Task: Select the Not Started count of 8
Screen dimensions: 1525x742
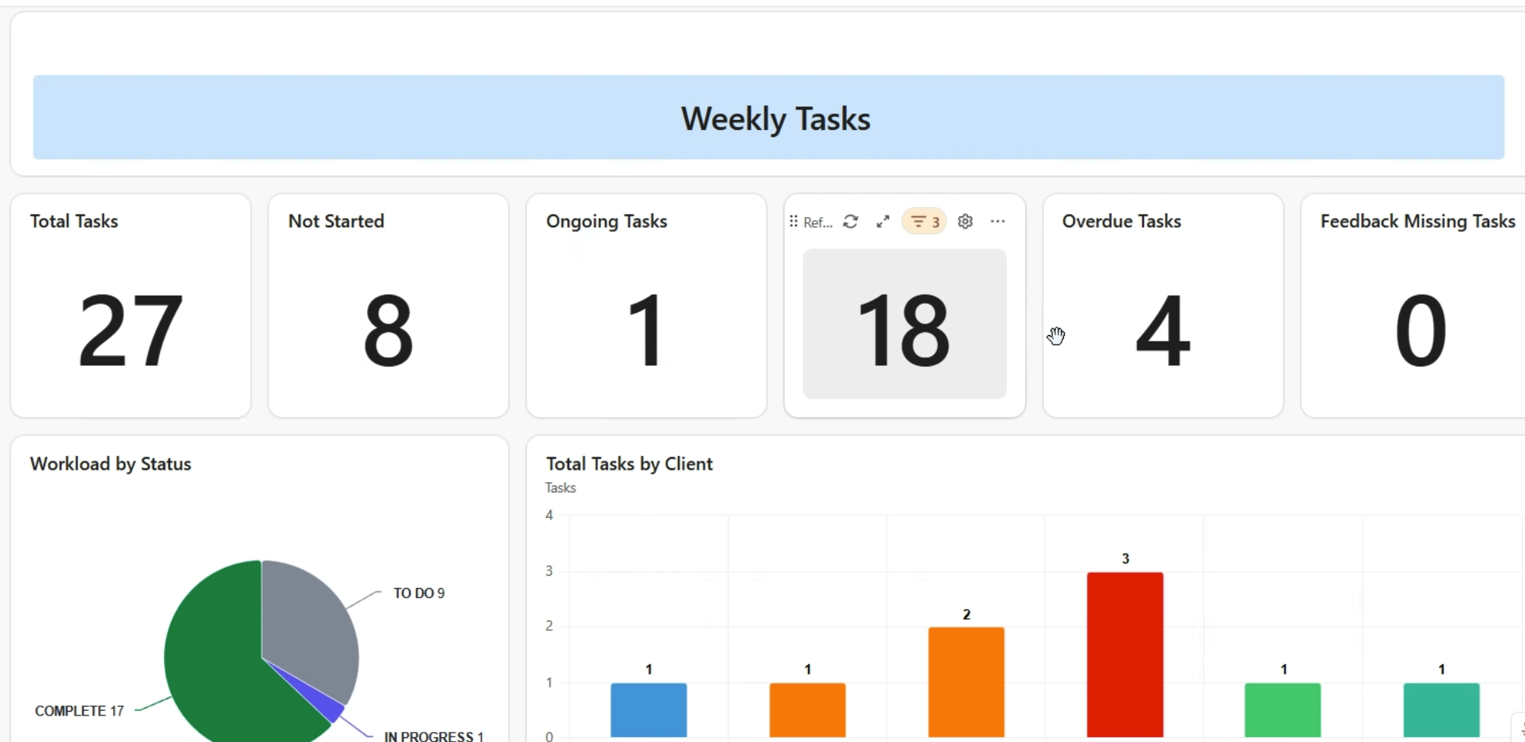Action: pos(388,331)
